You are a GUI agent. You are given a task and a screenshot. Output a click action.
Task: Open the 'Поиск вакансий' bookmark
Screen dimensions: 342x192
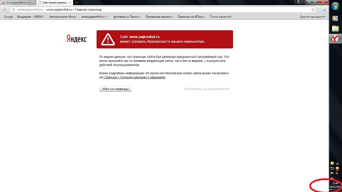pyautogui.click(x=221, y=17)
